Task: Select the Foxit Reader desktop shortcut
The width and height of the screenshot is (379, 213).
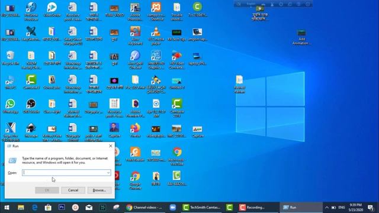Action: (135, 154)
